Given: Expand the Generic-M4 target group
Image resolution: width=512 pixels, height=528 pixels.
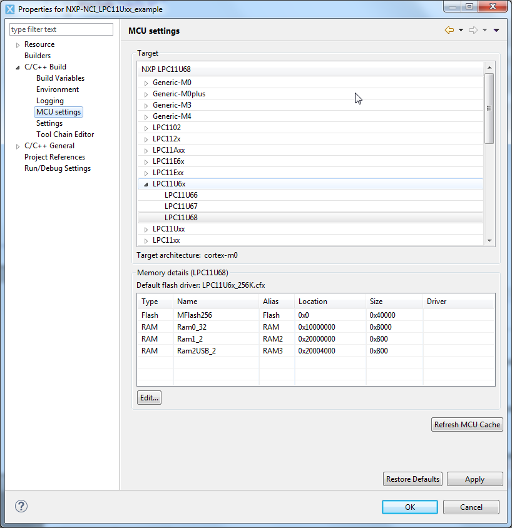Looking at the screenshot, I should click(146, 117).
